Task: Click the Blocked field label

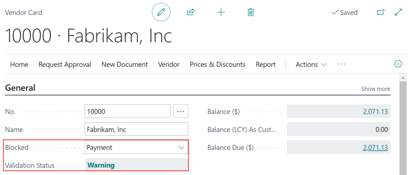Action: pyautogui.click(x=17, y=147)
